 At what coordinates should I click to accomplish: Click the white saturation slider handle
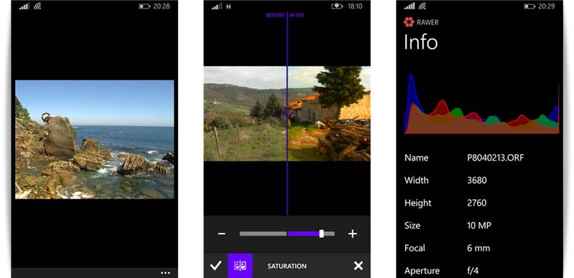(321, 234)
